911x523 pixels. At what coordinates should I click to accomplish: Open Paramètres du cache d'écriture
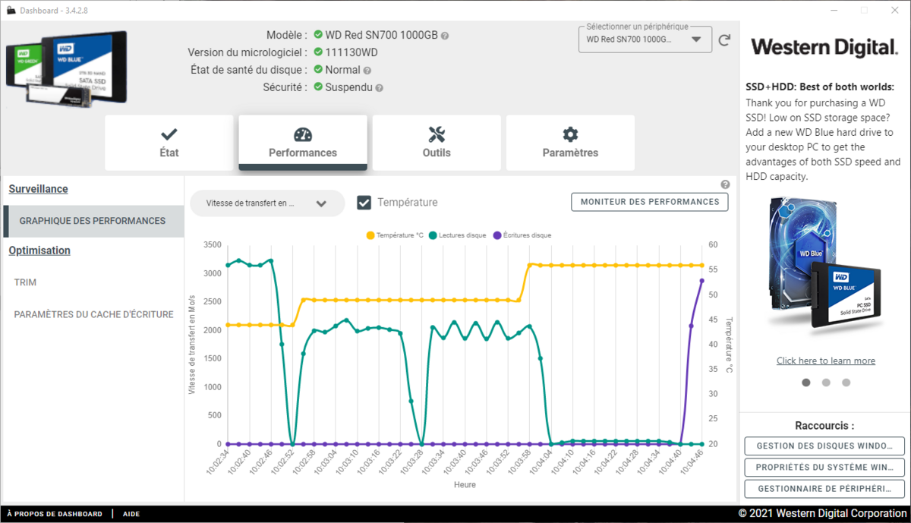pos(93,314)
